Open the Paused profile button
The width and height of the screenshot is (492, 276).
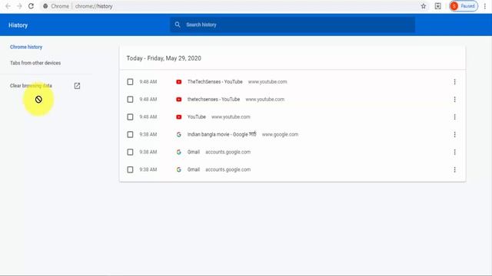pos(464,6)
